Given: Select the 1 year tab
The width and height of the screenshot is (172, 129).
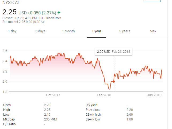Looking at the screenshot, I should coord(96,31).
